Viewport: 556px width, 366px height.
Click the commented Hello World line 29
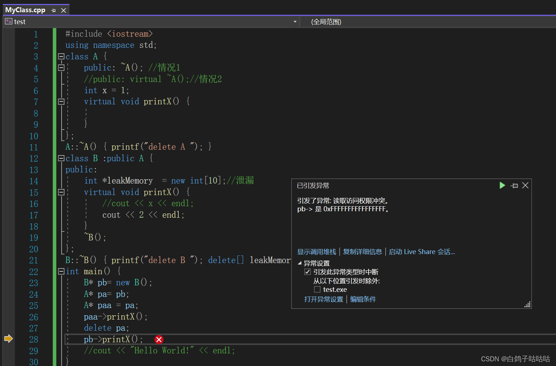(160, 351)
